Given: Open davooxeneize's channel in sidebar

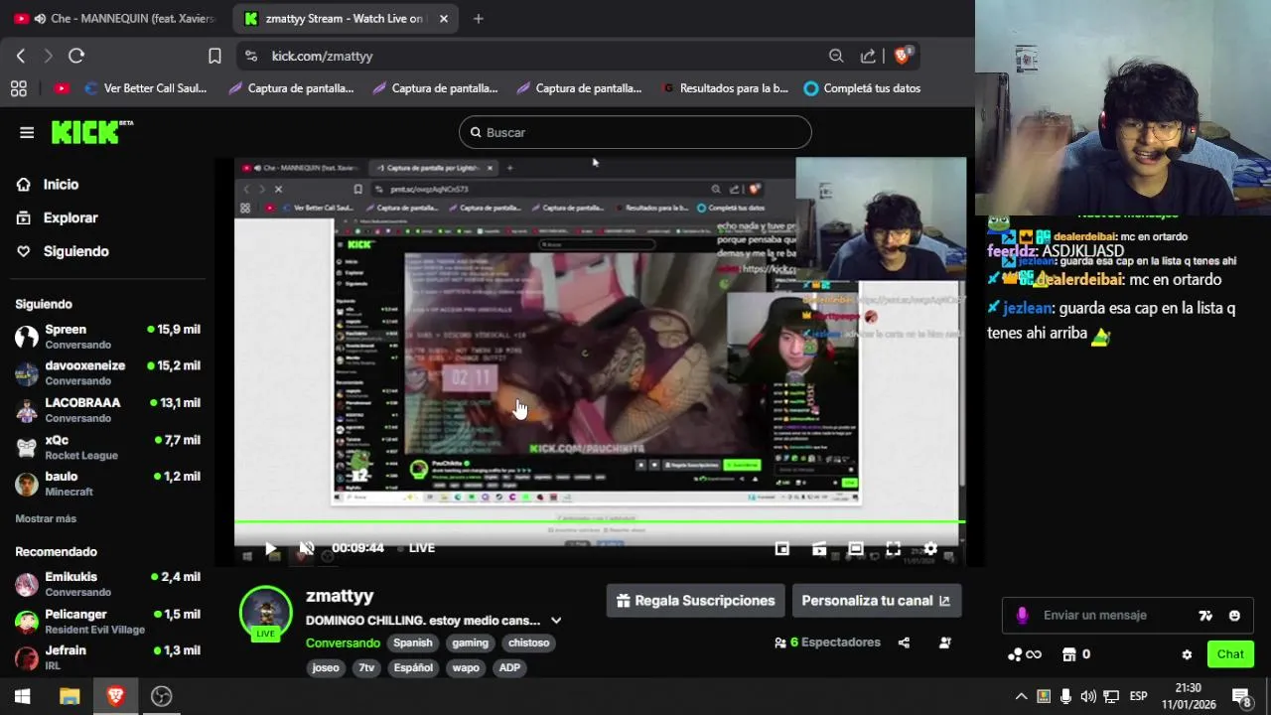Looking at the screenshot, I should tap(107, 373).
